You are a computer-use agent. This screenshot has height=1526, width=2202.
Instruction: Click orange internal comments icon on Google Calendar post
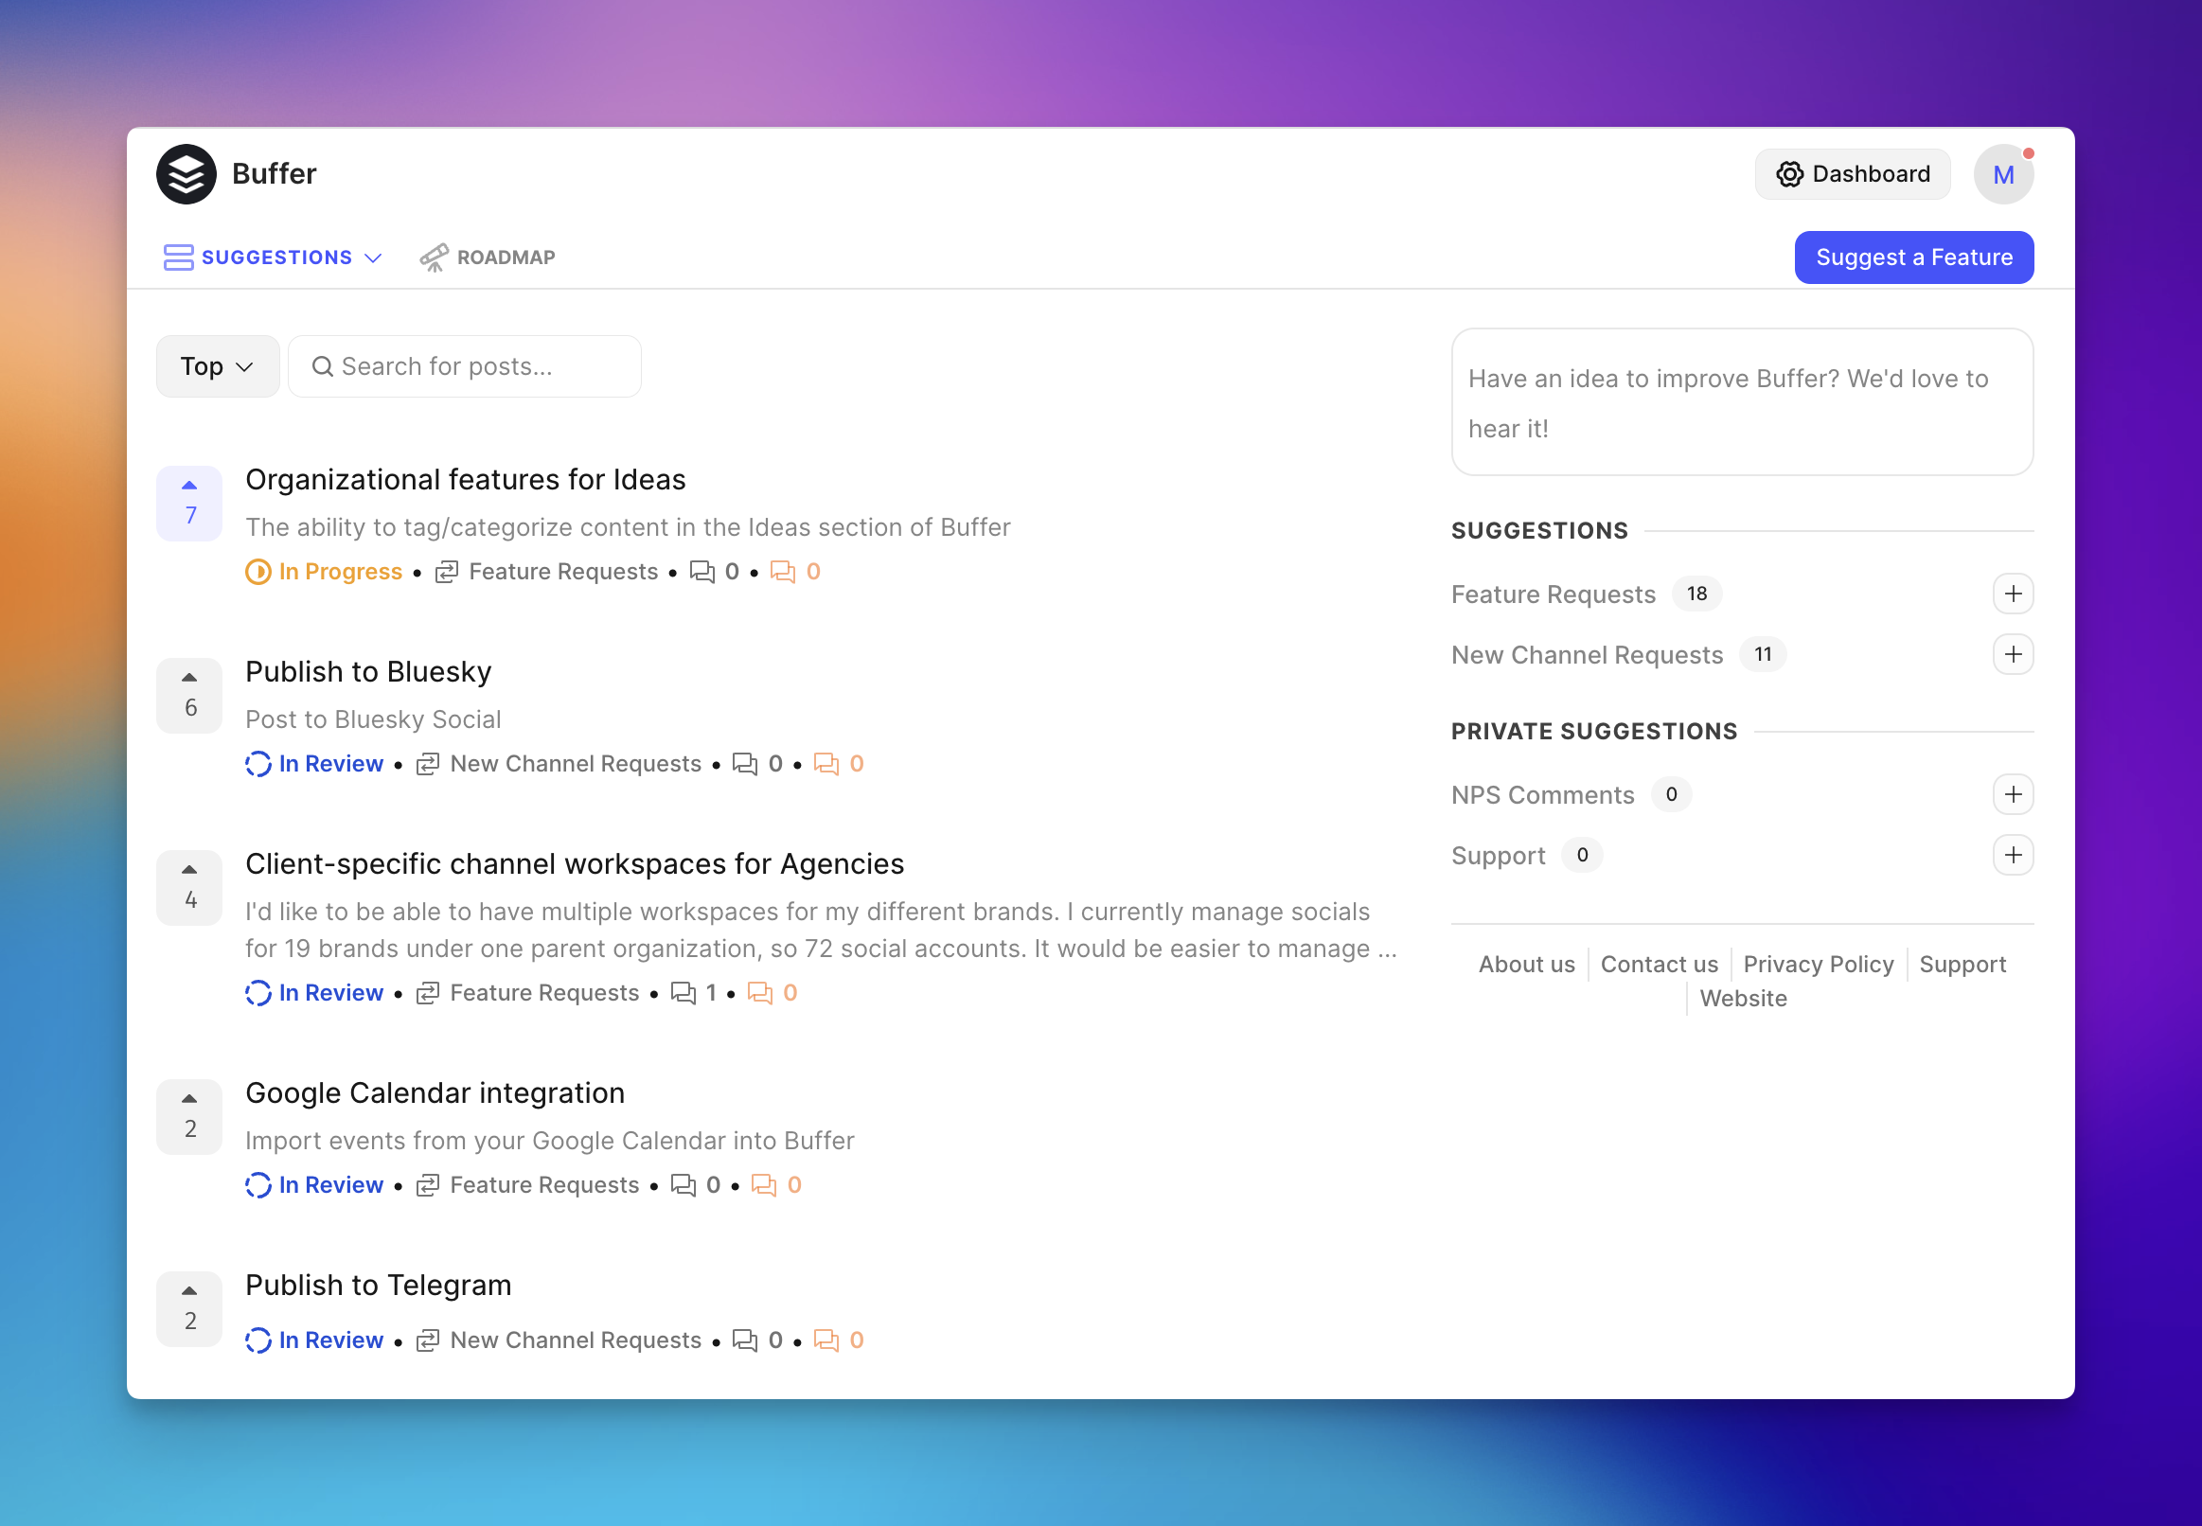764,1185
